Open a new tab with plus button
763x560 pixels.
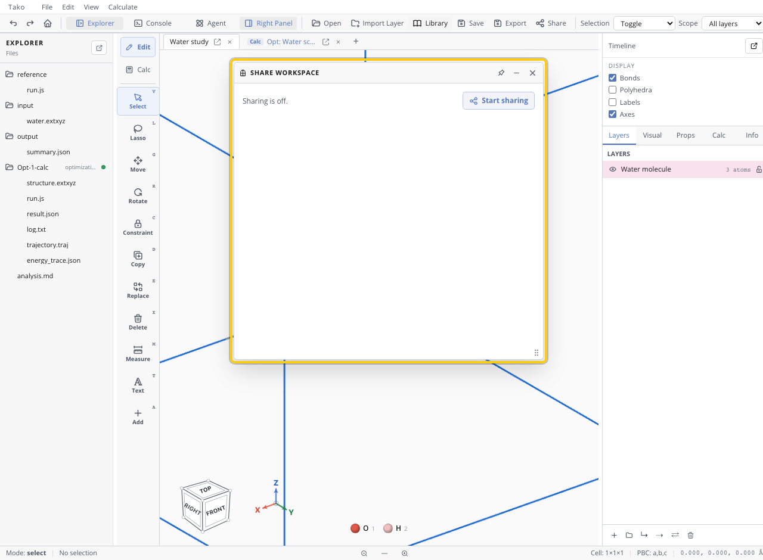click(x=356, y=42)
